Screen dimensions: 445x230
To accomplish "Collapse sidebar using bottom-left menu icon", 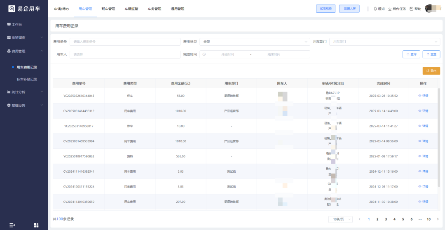I will [x=12, y=225].
